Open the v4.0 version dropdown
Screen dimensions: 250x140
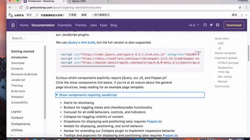pyautogui.click(x=194, y=25)
